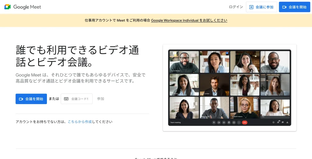The height and width of the screenshot is (159, 312).
Task: Click the 参加 button next to code field
Action: coord(101,99)
